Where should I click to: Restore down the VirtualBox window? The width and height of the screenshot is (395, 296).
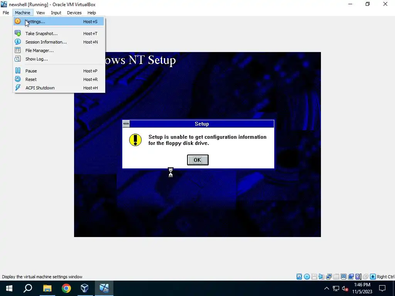[x=368, y=4]
